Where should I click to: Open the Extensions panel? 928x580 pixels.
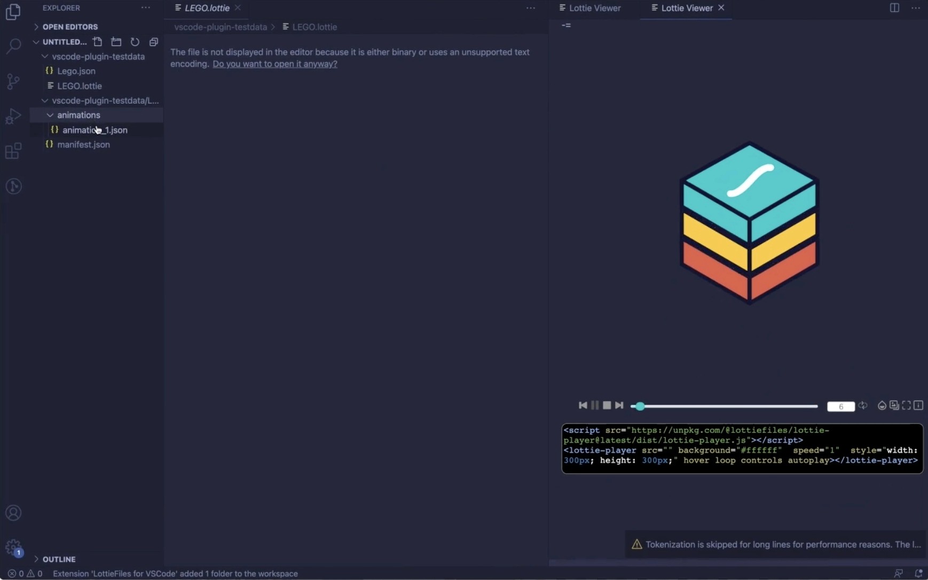(13, 151)
